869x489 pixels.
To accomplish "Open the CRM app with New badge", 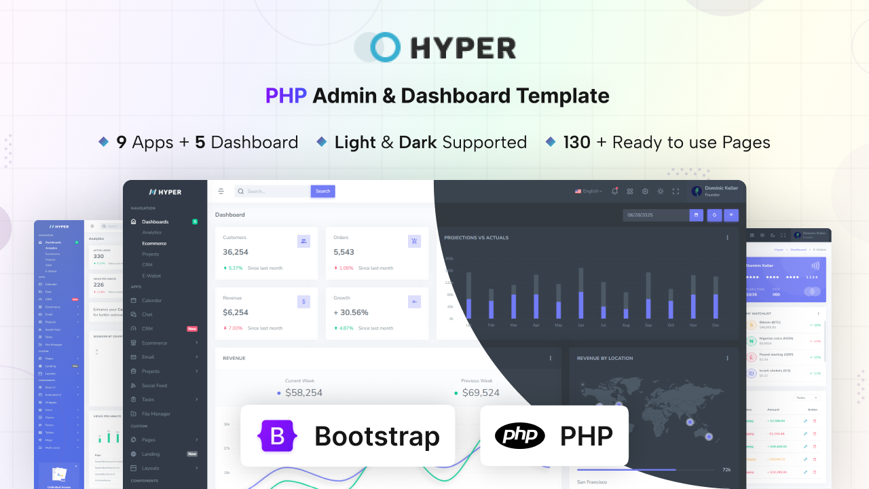I will coord(165,329).
